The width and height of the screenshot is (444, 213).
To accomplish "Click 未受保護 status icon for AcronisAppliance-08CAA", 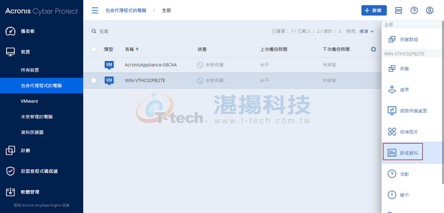I will (x=200, y=65).
